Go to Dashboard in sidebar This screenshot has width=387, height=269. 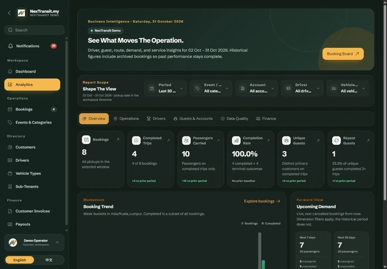click(32, 72)
